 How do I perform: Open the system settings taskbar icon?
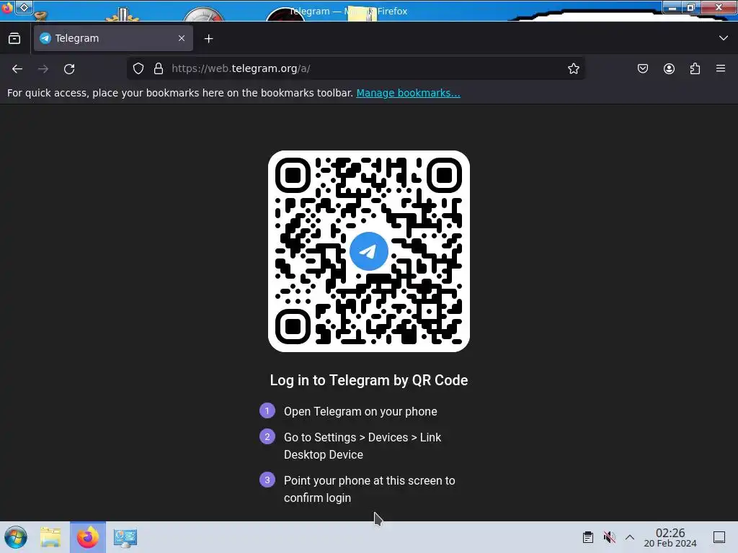tap(125, 537)
